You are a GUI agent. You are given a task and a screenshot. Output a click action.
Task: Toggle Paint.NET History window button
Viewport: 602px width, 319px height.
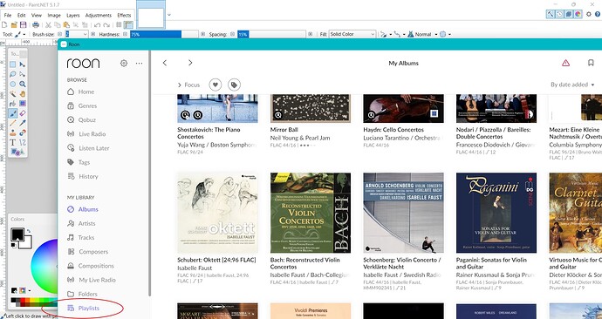pyautogui.click(x=559, y=14)
